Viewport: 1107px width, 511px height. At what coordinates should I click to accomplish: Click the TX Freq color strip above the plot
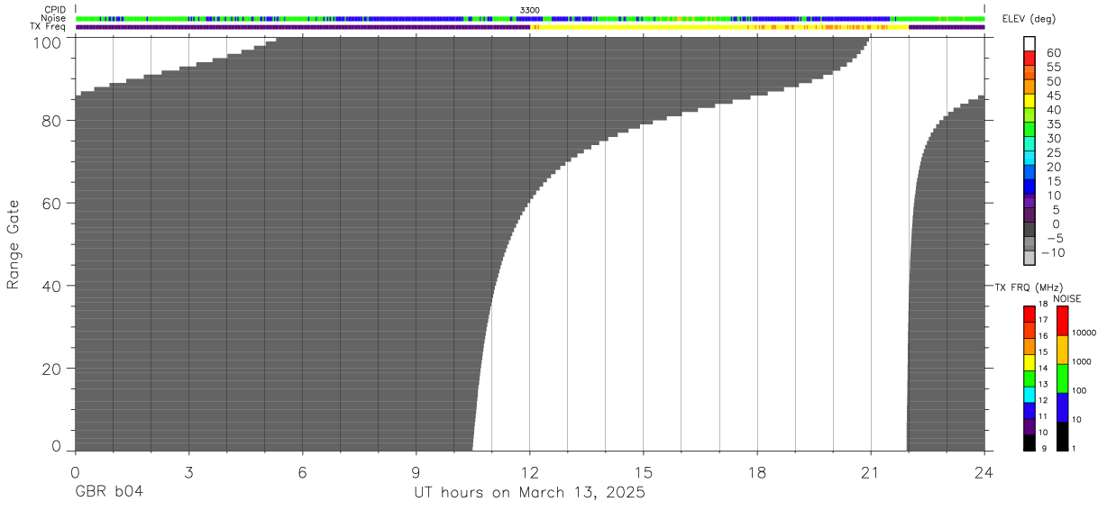click(x=530, y=27)
